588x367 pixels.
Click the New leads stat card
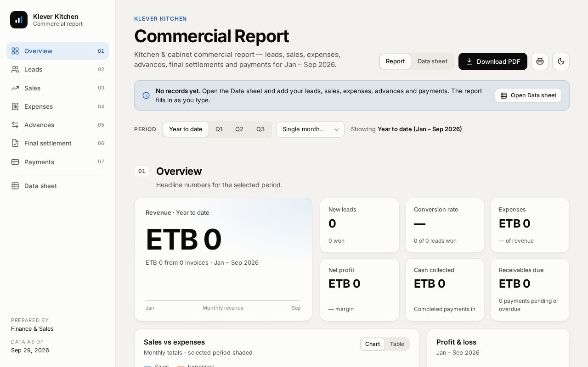(x=360, y=225)
